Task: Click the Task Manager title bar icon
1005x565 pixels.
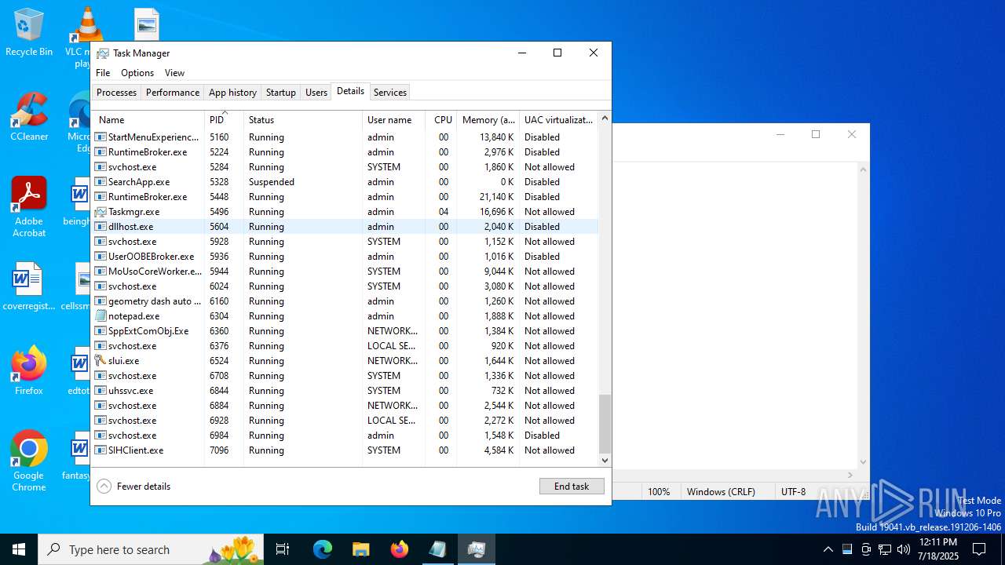Action: tap(103, 53)
